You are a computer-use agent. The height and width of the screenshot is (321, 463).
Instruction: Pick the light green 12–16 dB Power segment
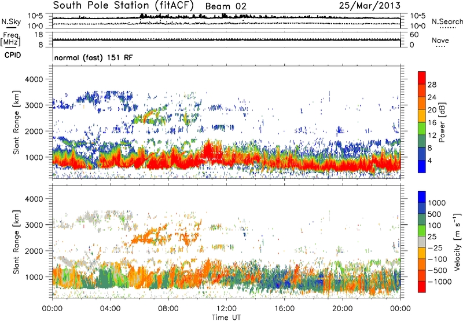coord(422,129)
